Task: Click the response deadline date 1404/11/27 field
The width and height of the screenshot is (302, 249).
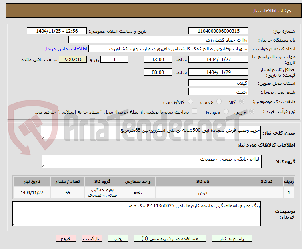Action: tap(218, 59)
